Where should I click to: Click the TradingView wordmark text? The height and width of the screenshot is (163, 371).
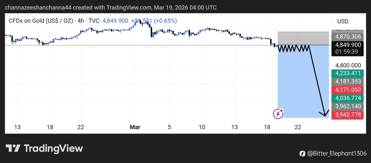pos(53,149)
